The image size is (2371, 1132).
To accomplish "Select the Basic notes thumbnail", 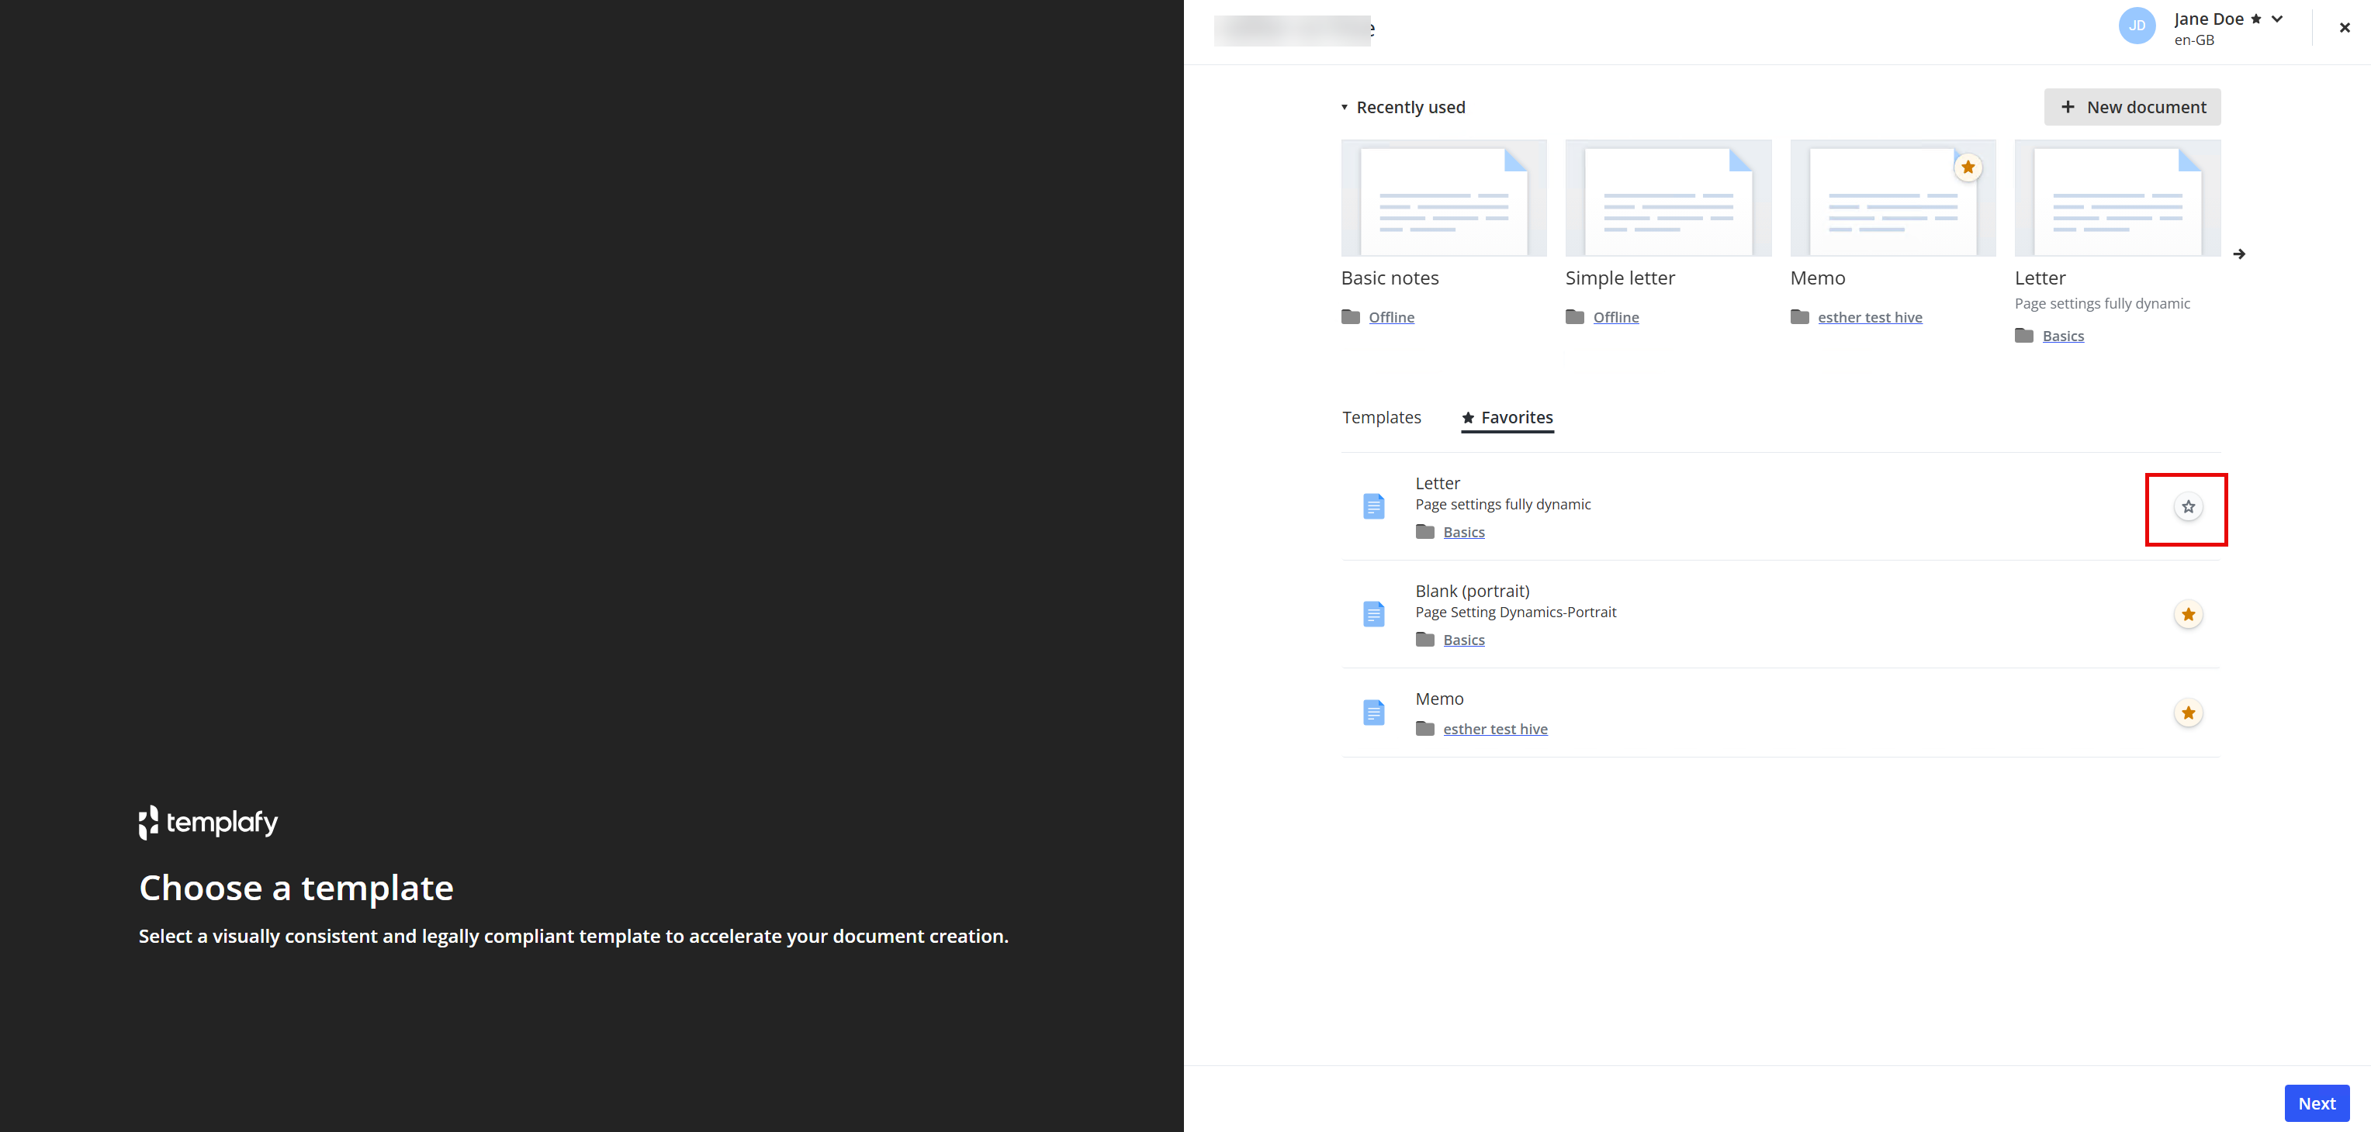I will (1443, 198).
